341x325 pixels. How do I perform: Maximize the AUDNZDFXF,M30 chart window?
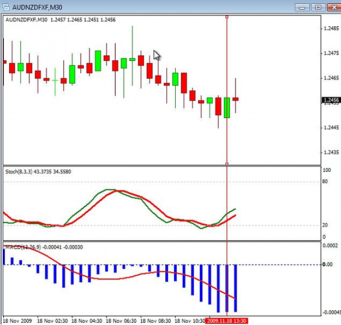(318, 8)
